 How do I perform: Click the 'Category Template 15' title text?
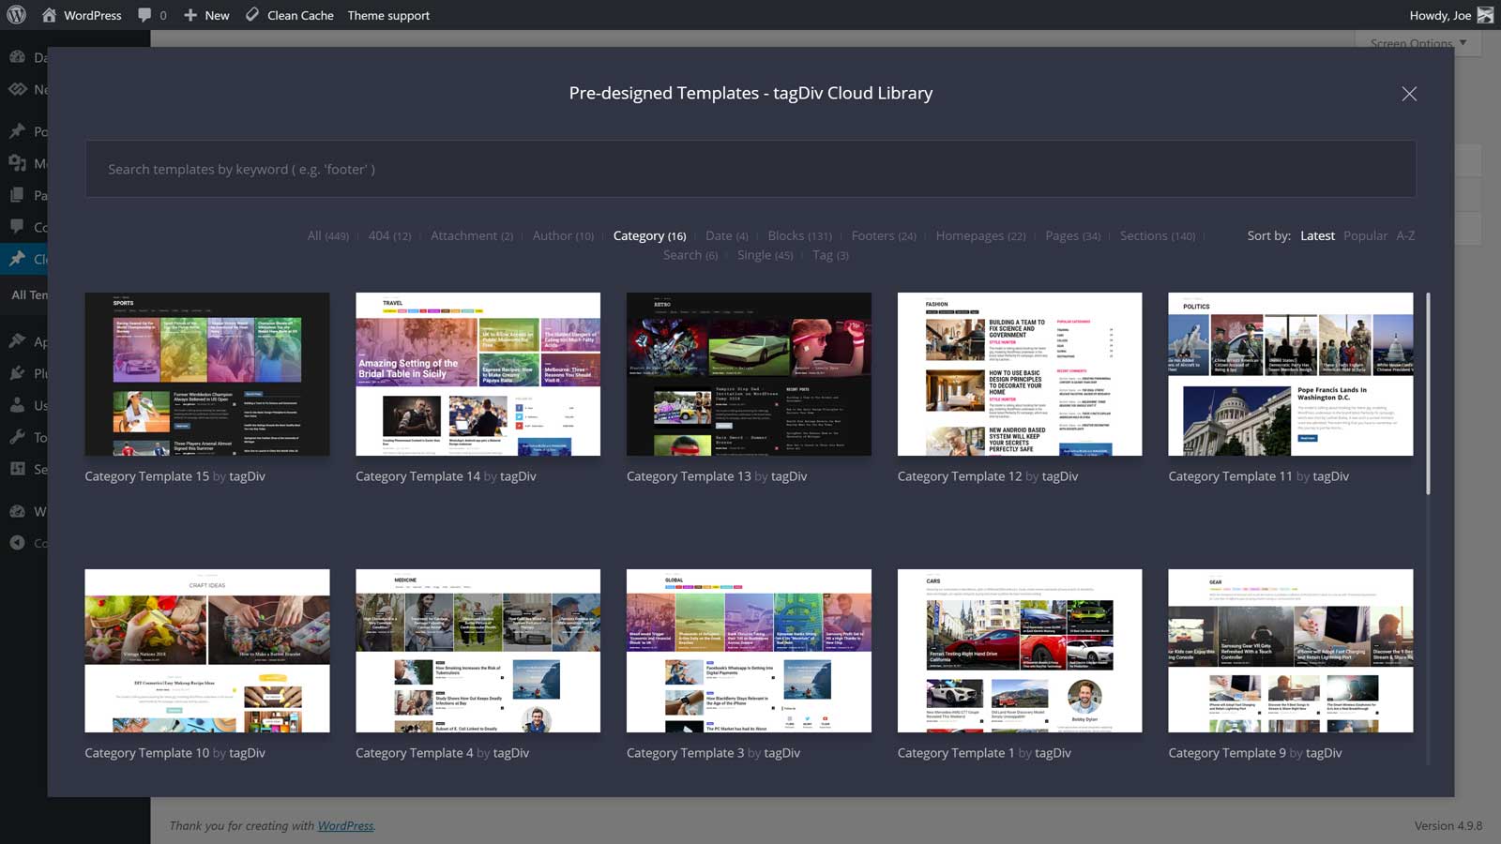[x=147, y=476]
